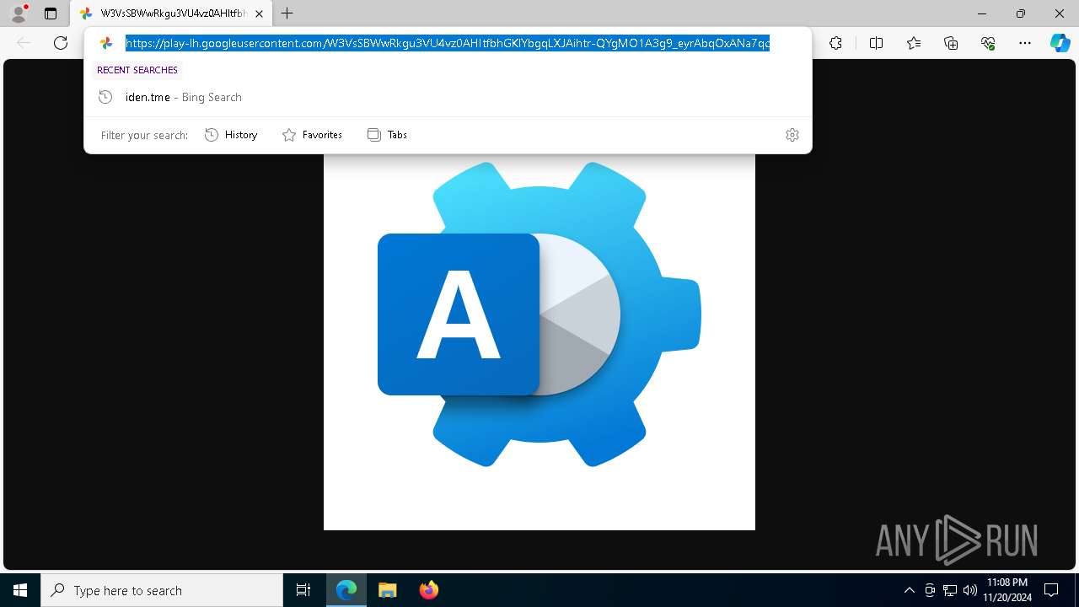
Task: Open the Extensions puzzle icon
Action: coord(835,43)
